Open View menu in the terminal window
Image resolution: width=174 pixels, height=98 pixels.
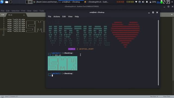(70, 17)
